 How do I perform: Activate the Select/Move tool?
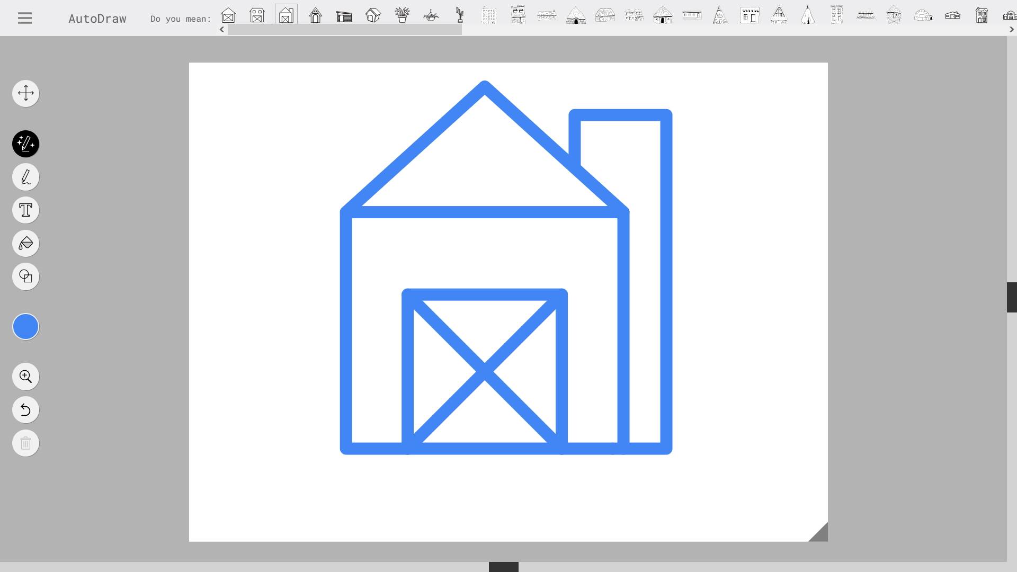(25, 93)
